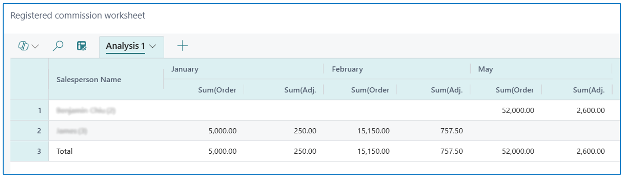Click 250.00 in row 2

coord(305,131)
